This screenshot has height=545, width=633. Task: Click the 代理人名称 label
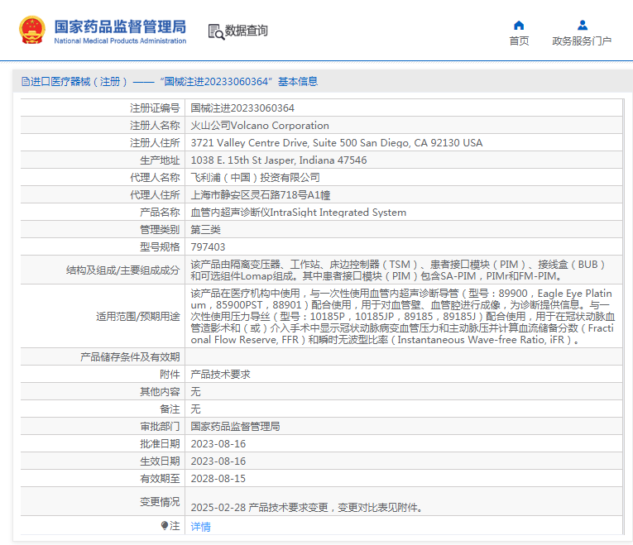point(155,178)
